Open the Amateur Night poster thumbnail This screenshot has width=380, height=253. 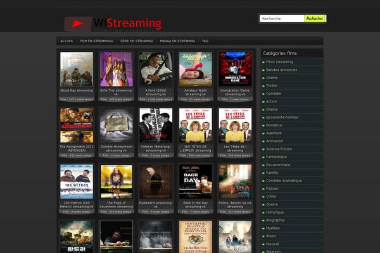pos(195,69)
